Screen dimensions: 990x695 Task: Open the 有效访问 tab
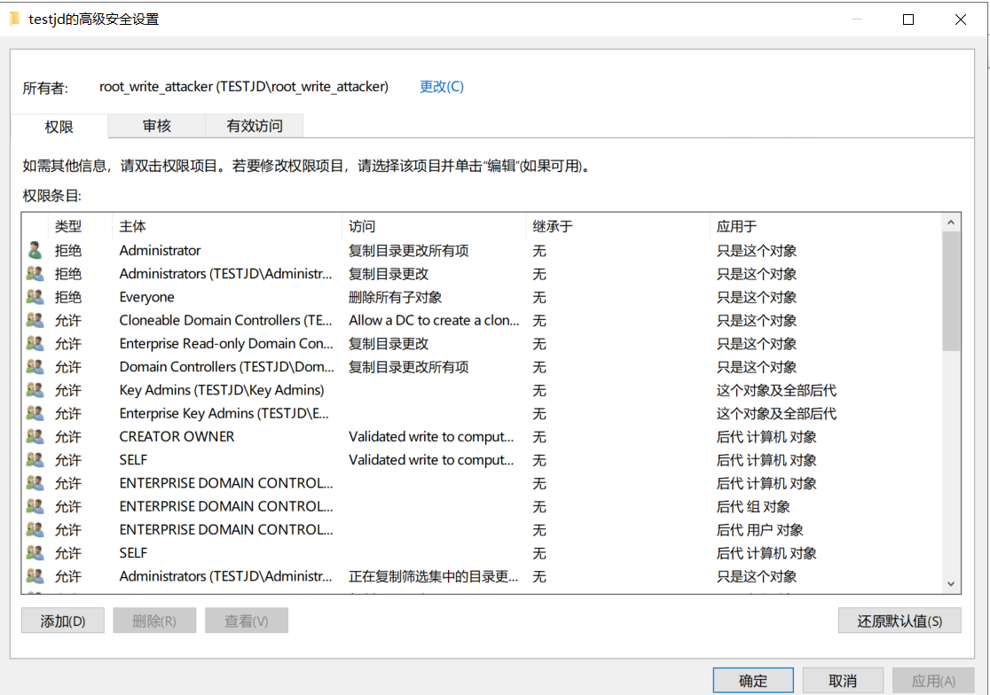click(255, 126)
